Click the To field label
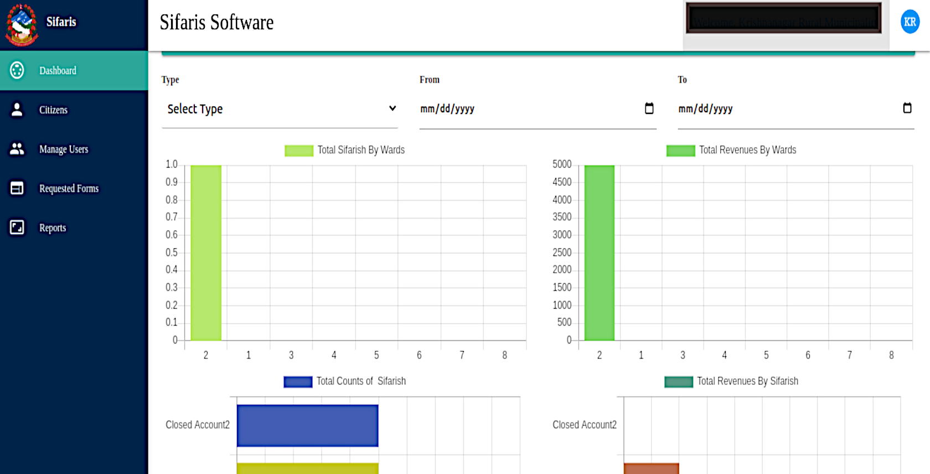 click(x=682, y=80)
